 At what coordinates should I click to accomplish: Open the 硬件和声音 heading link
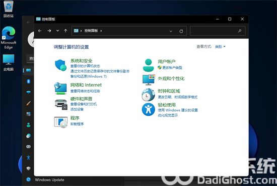pyautogui.click(x=81, y=99)
